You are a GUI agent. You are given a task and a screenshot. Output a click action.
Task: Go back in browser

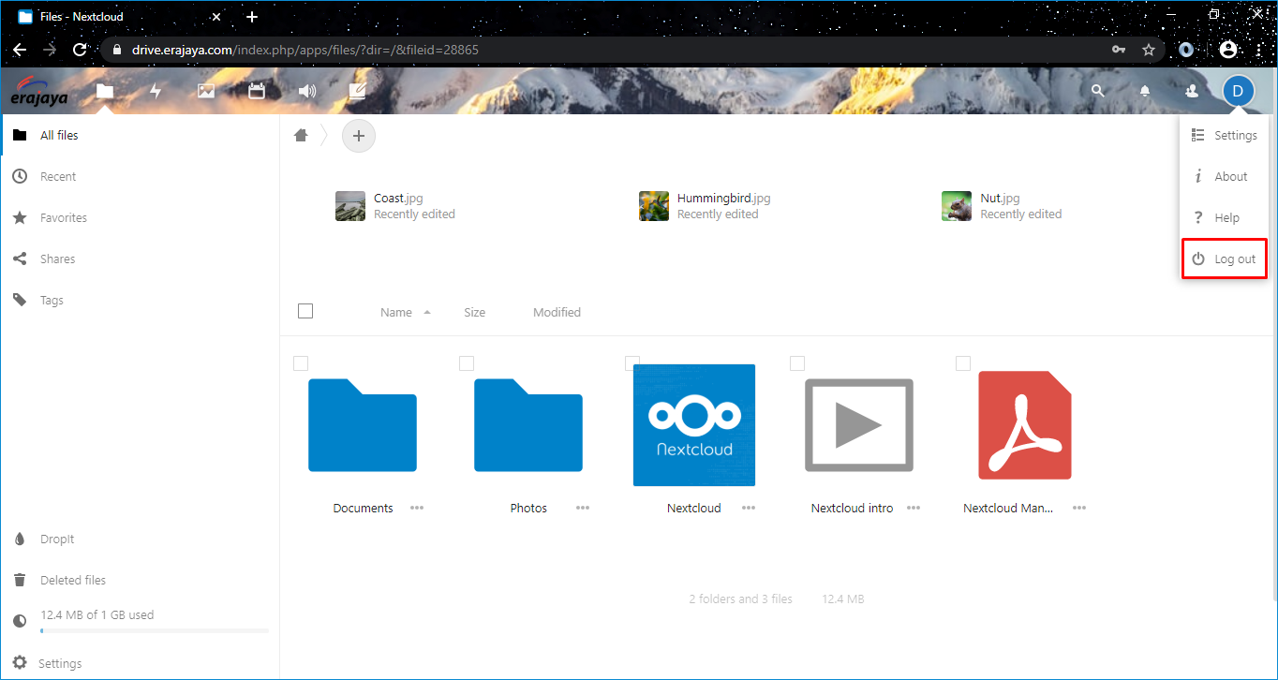tap(20, 50)
